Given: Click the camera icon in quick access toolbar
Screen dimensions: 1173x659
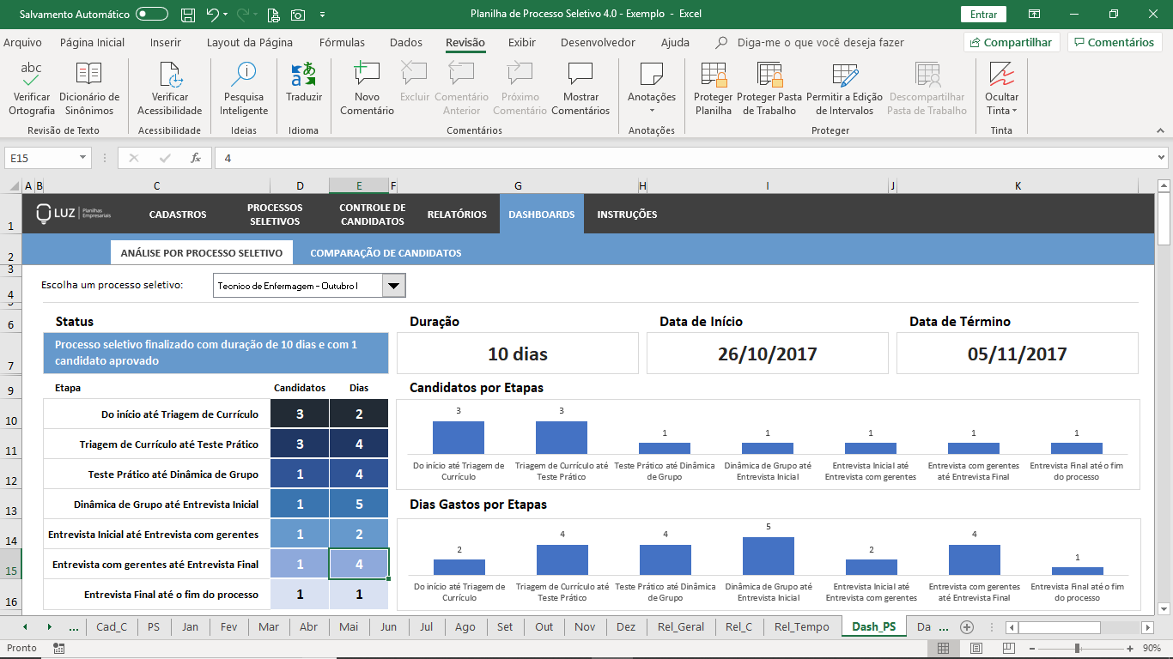Looking at the screenshot, I should (x=297, y=15).
